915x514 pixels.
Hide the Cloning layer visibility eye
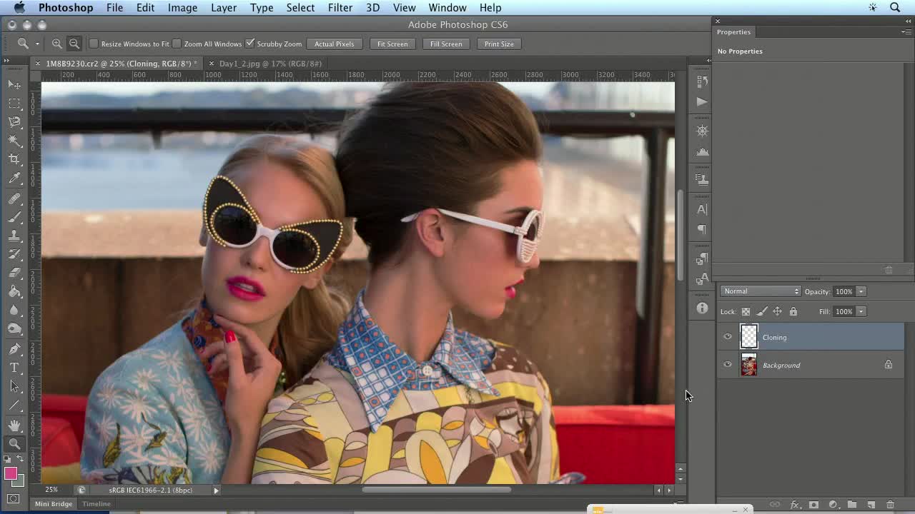(728, 337)
